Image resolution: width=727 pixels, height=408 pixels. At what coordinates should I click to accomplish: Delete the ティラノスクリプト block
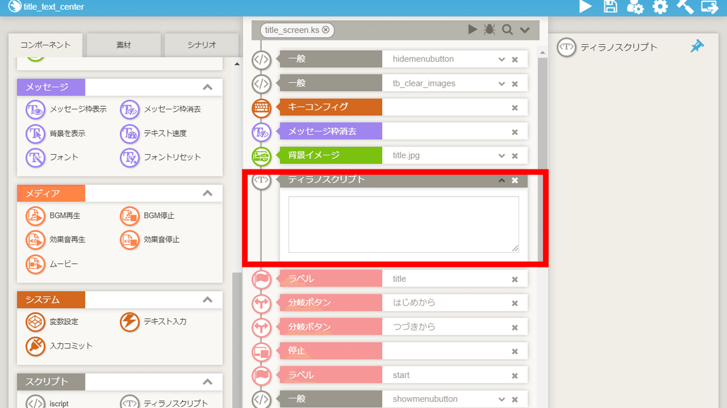click(515, 180)
